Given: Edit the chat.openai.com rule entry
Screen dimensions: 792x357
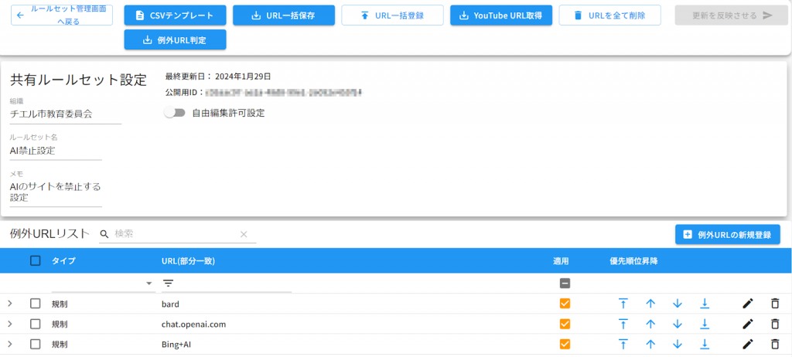Looking at the screenshot, I should (x=748, y=324).
